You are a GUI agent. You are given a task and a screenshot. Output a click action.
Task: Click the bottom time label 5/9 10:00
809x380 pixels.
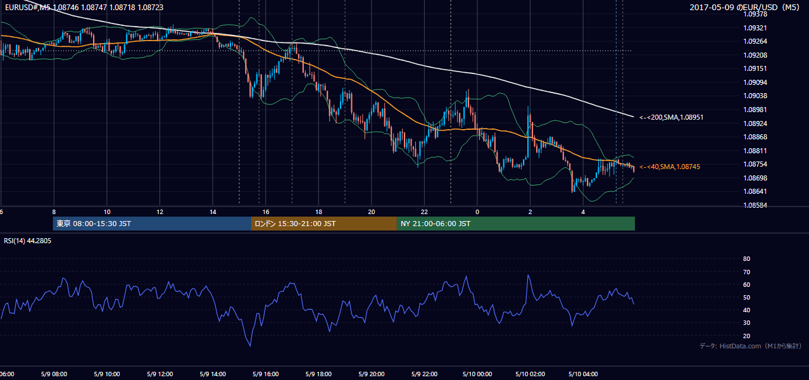pyautogui.click(x=106, y=374)
